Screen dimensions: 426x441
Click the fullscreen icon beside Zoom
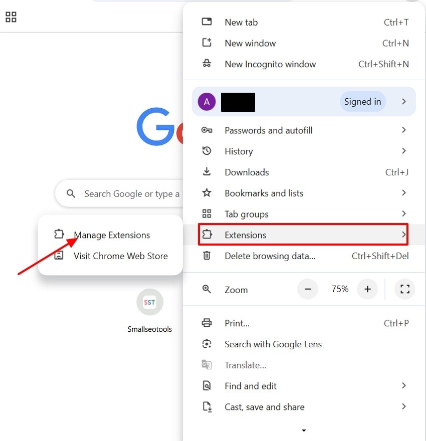click(x=404, y=289)
